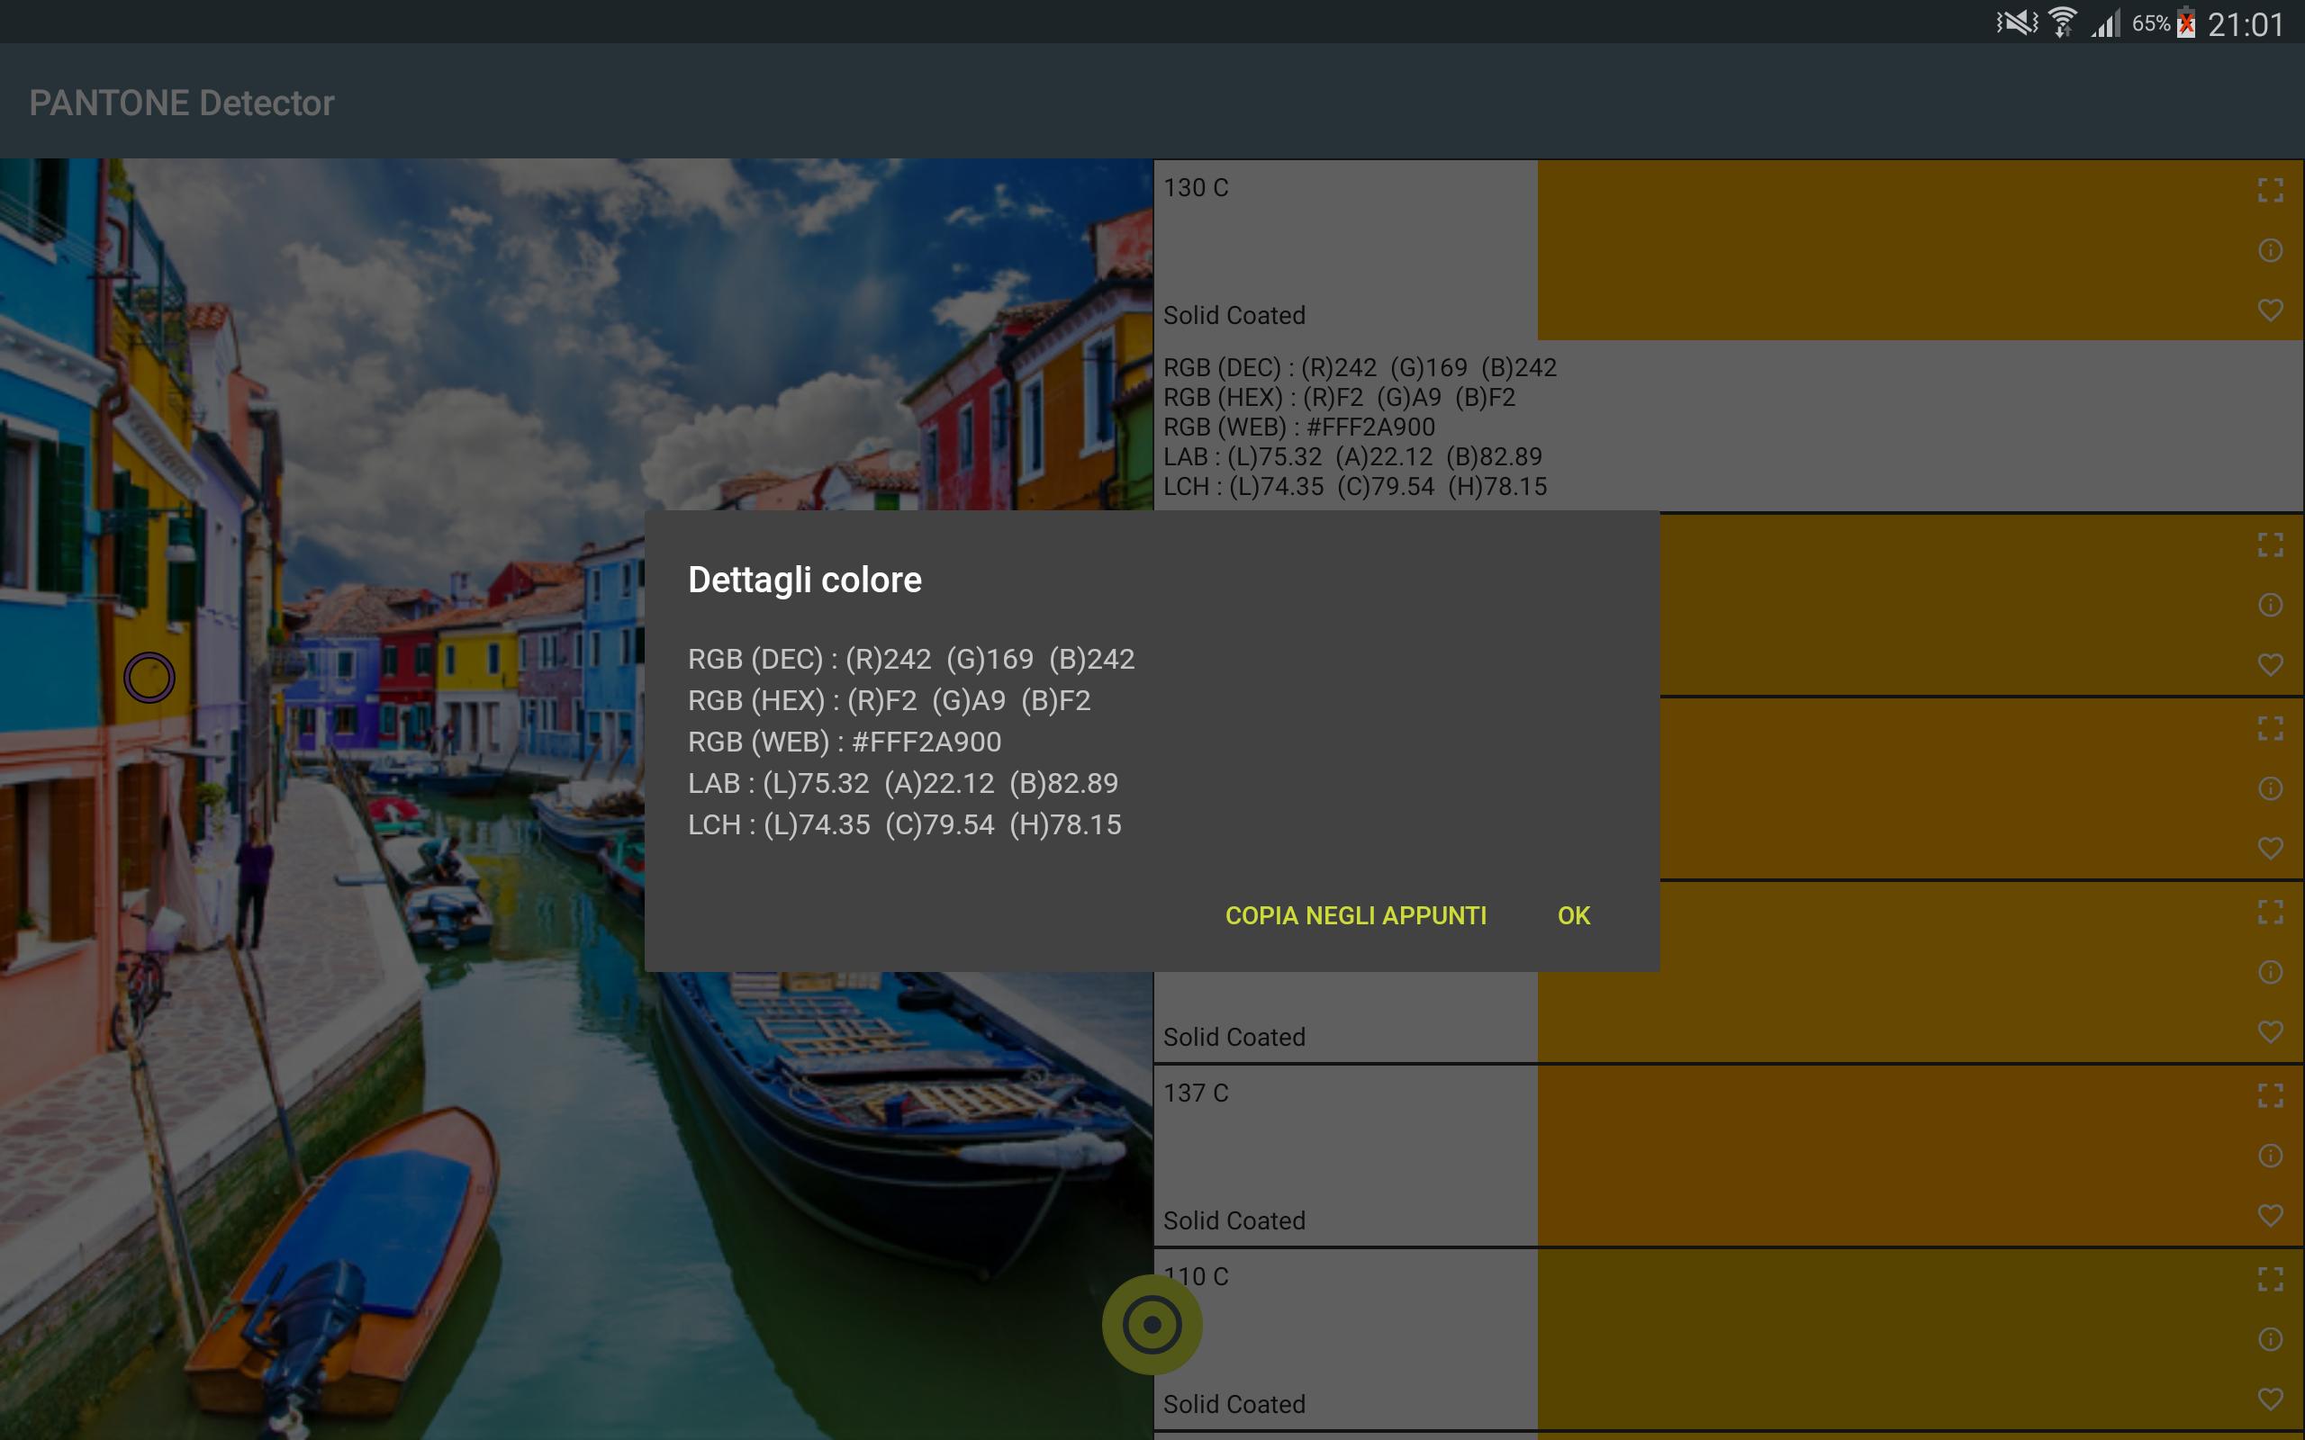Tap the 110 C color name label
The image size is (2305, 1440).
coord(1197,1277)
